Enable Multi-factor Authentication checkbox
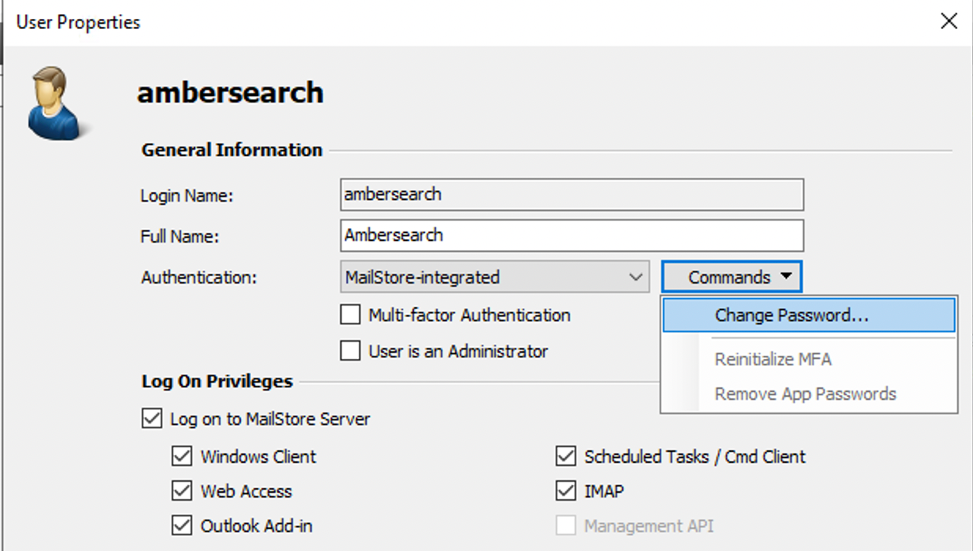Viewport: 973px width, 551px height. pyautogui.click(x=350, y=315)
